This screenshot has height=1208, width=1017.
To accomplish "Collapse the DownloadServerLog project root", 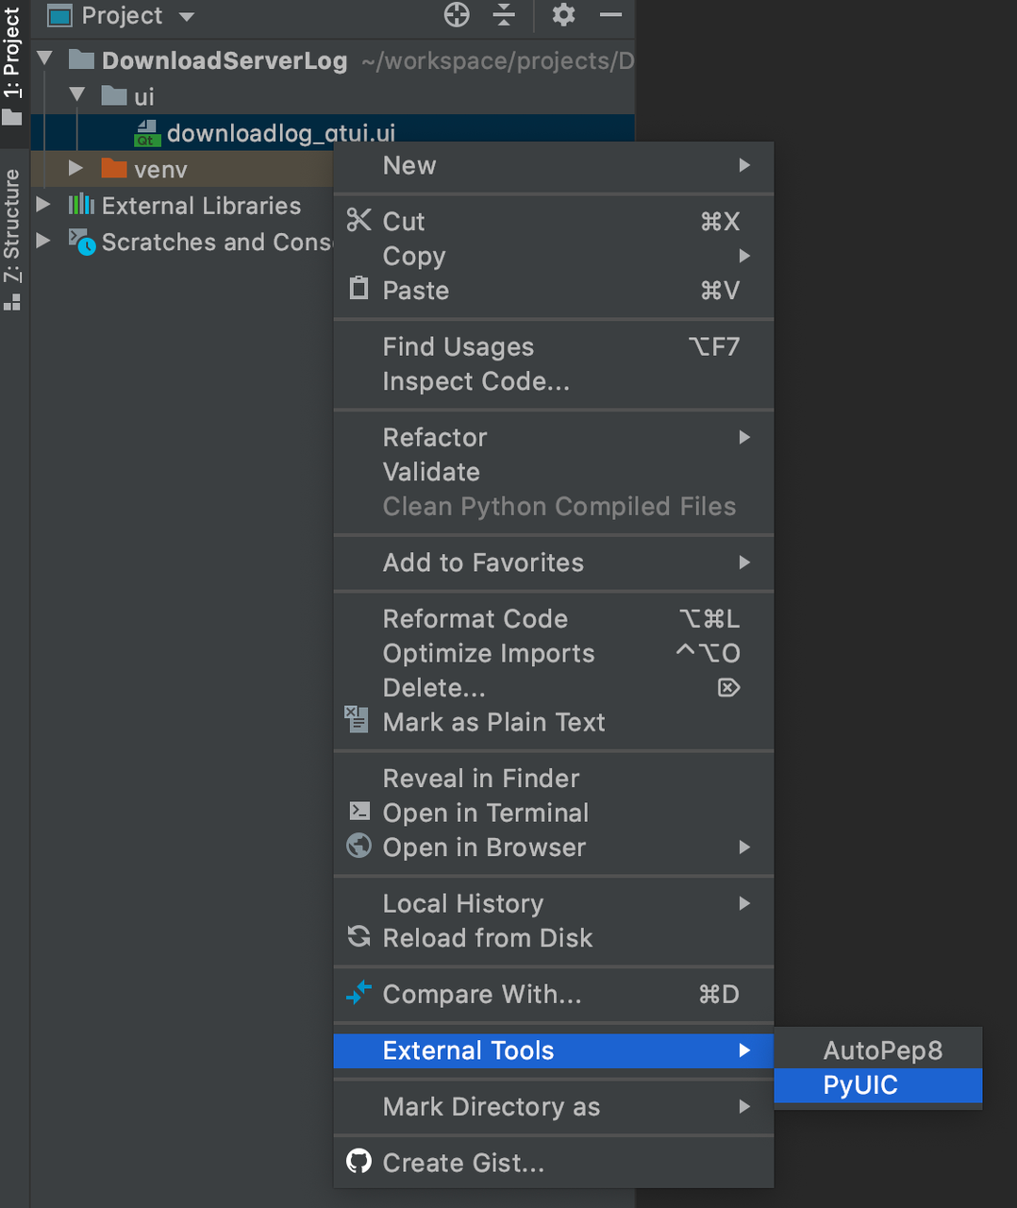I will click(x=44, y=59).
